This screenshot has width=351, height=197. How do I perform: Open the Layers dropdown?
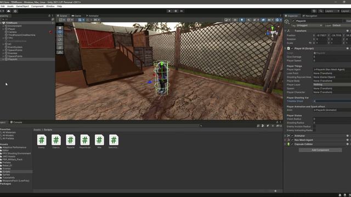point(332,11)
